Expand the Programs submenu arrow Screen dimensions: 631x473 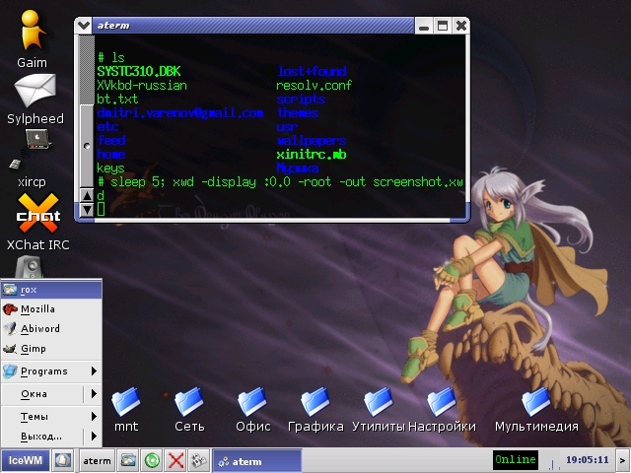[x=94, y=371]
